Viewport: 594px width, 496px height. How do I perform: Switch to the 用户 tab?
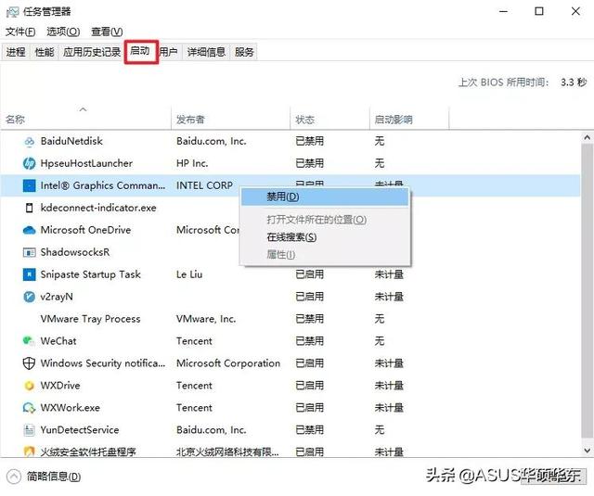[168, 52]
